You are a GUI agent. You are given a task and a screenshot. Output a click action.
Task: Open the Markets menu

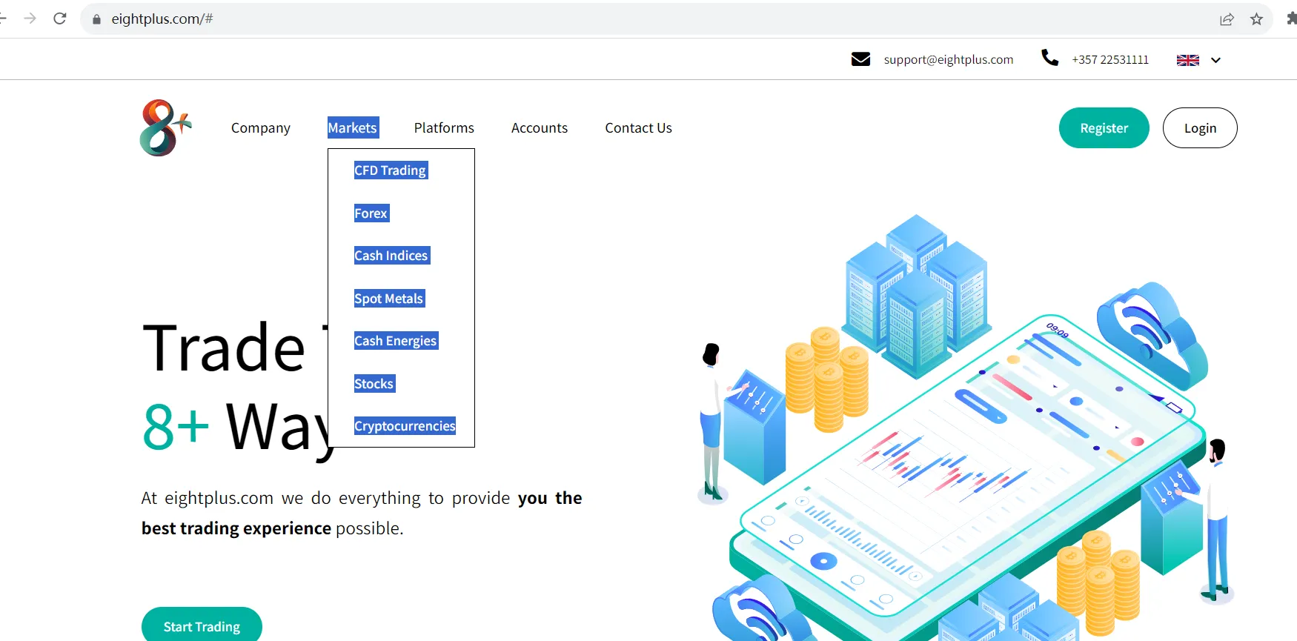pyautogui.click(x=353, y=127)
